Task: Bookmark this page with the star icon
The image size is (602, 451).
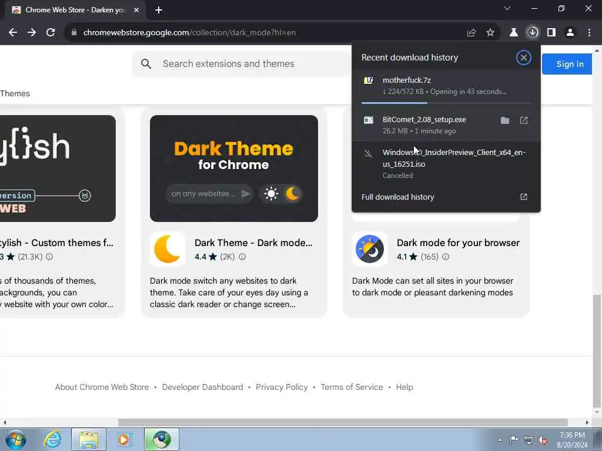Action: point(490,33)
